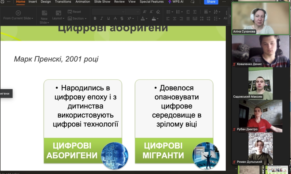The image size is (291, 174).
Task: Expand the Layout dropdown
Action: [59, 18]
